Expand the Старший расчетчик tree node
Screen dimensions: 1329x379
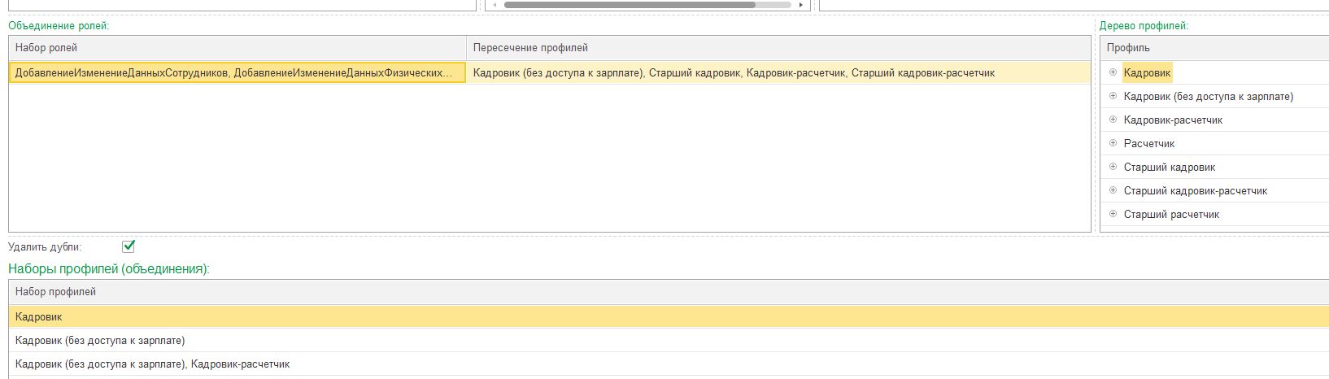pos(1113,214)
